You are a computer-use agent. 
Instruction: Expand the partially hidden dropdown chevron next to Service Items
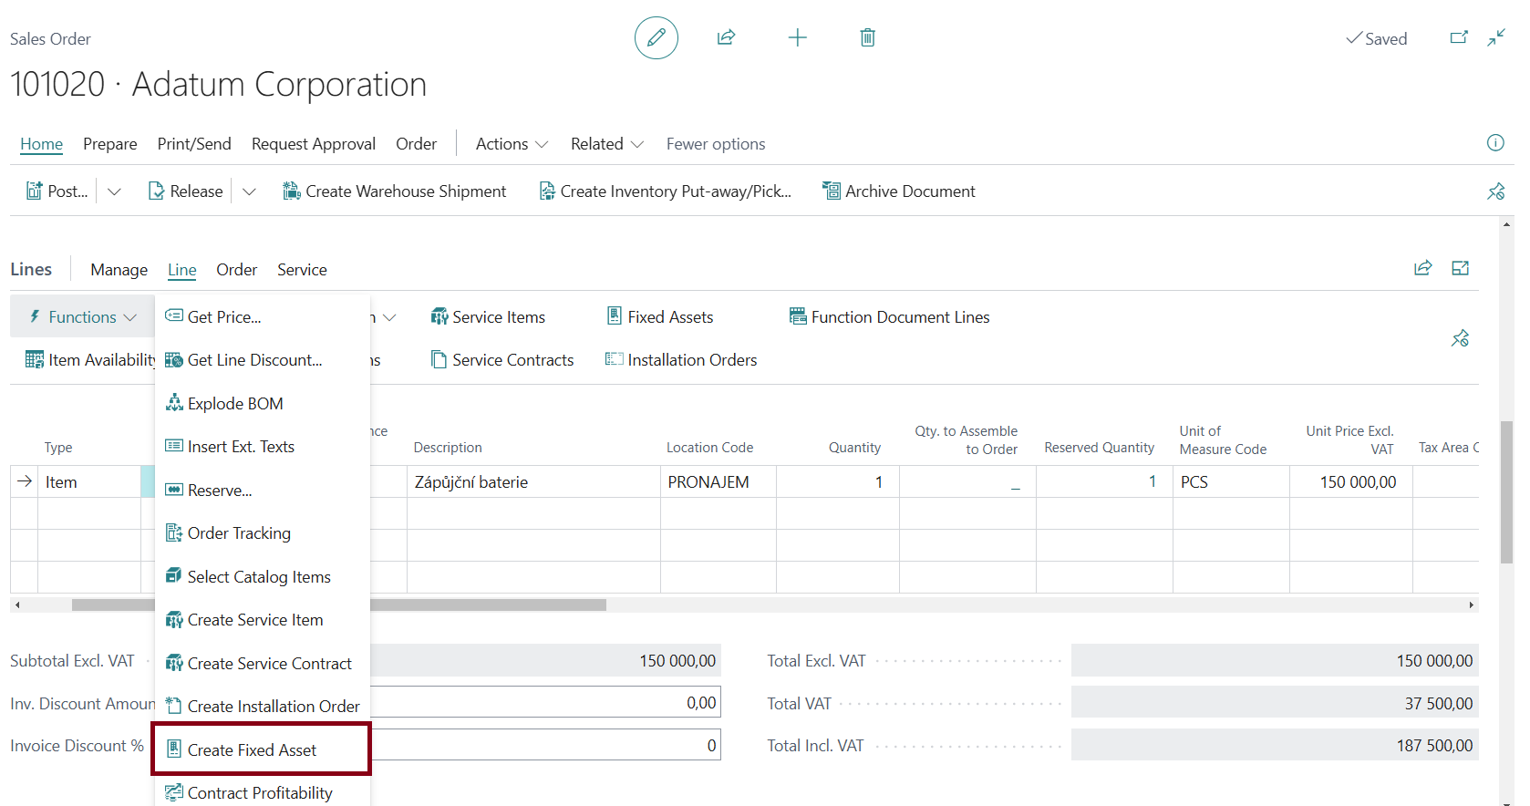pos(389,317)
